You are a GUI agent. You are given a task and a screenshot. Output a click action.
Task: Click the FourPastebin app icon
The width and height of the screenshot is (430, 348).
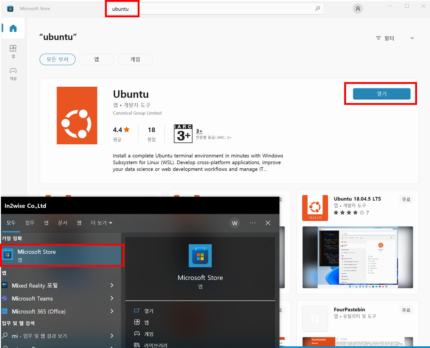(x=315, y=319)
